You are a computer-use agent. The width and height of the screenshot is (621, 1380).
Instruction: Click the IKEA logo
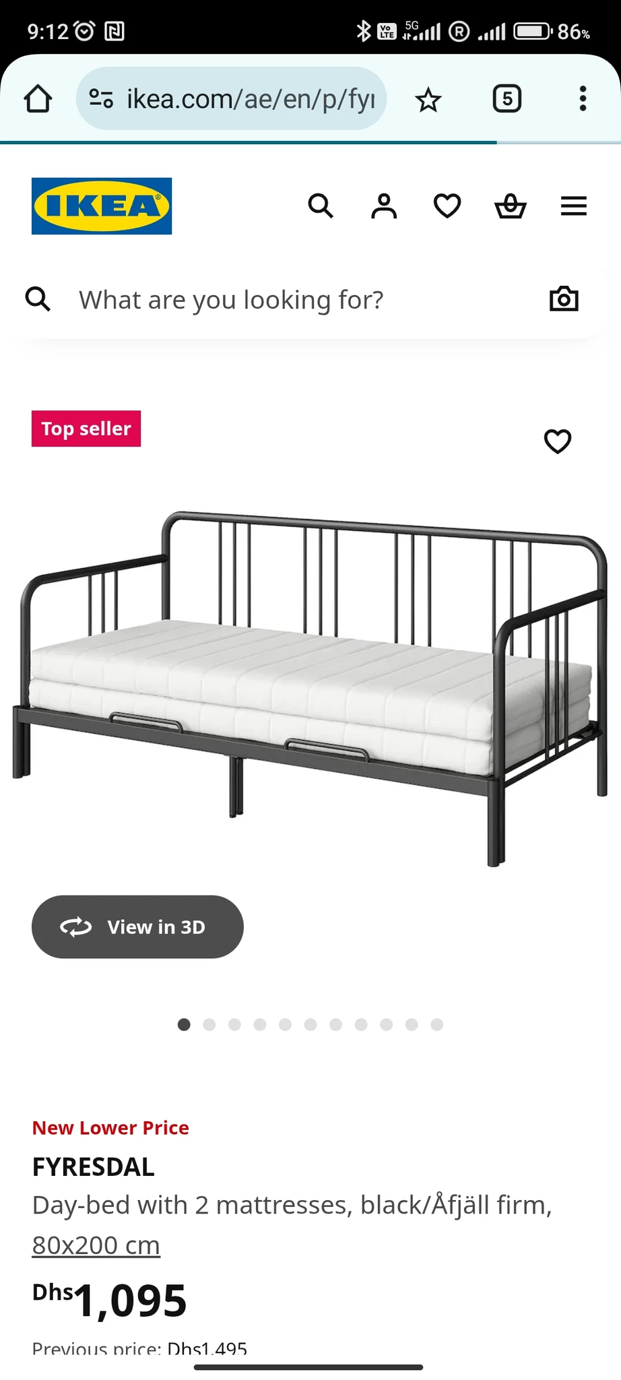102,206
